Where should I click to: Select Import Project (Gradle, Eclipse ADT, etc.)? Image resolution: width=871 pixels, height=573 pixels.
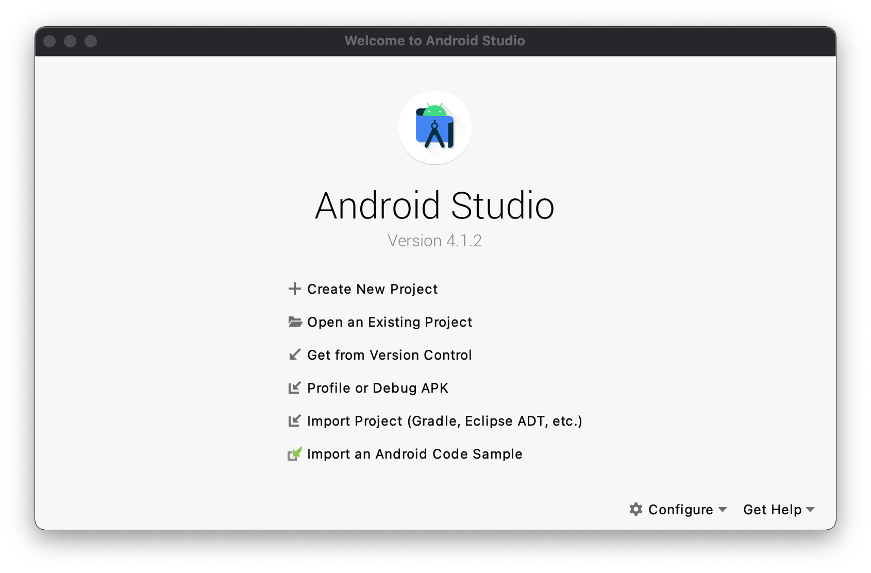[x=444, y=421]
